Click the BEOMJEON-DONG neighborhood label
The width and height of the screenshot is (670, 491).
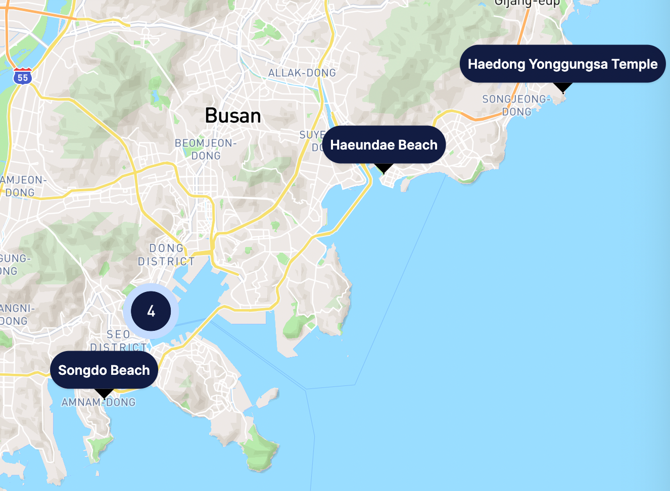pos(206,149)
